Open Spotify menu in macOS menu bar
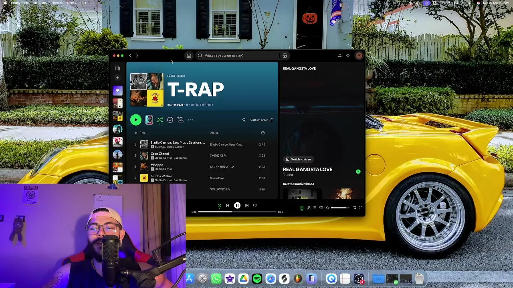This screenshot has width=513, height=288. [x=15, y=3]
